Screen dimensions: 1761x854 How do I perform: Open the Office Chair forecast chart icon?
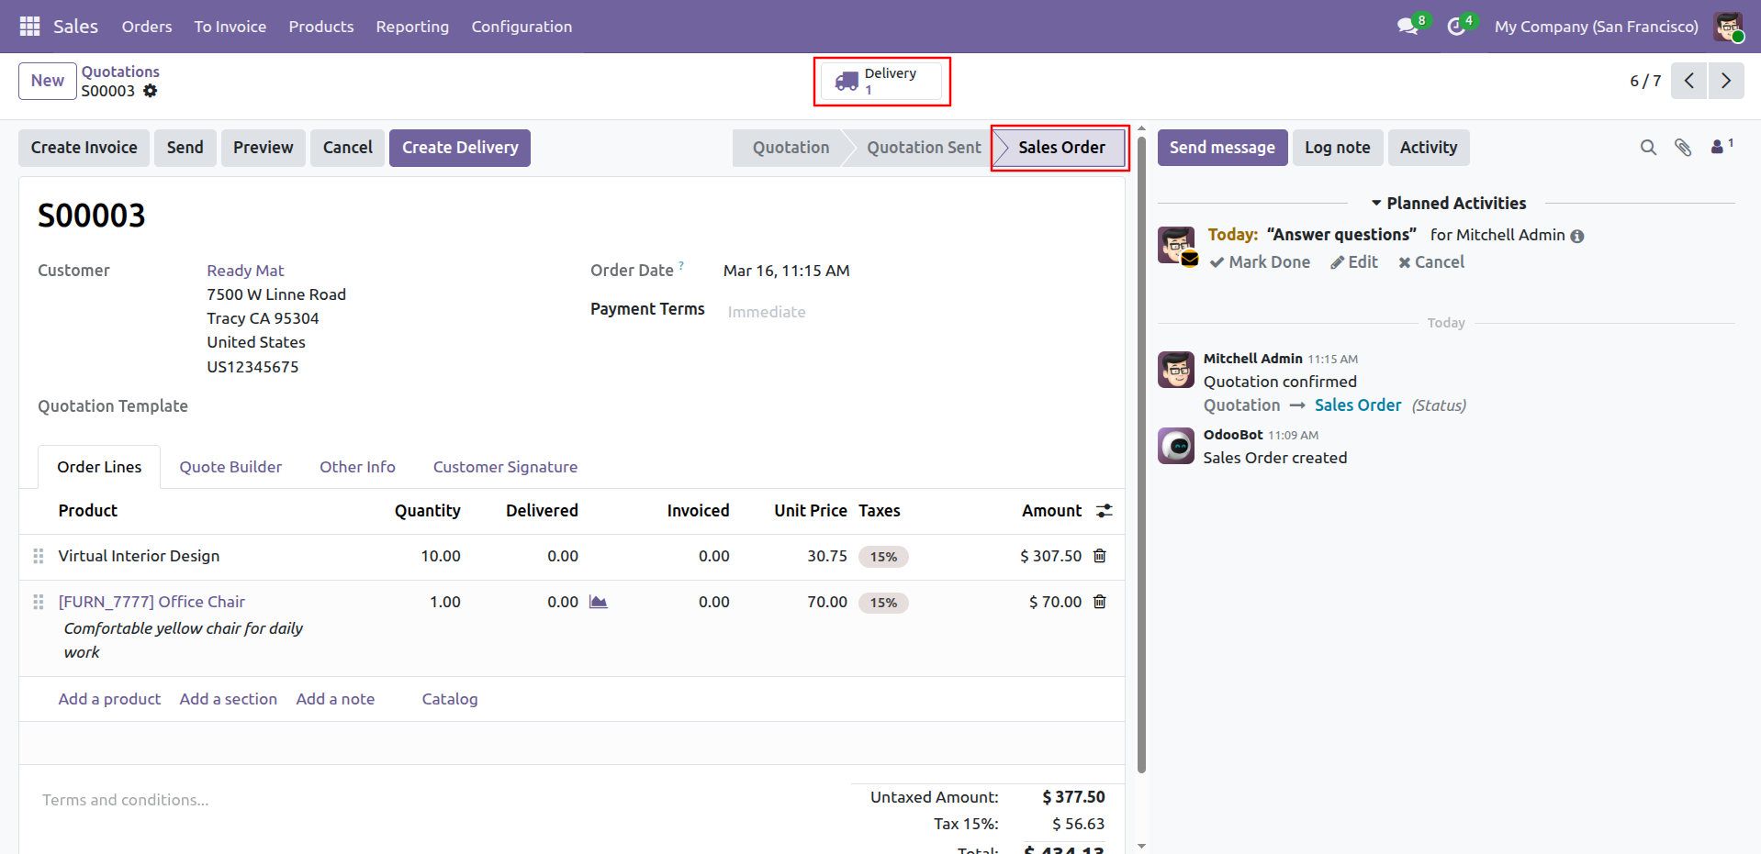(599, 603)
